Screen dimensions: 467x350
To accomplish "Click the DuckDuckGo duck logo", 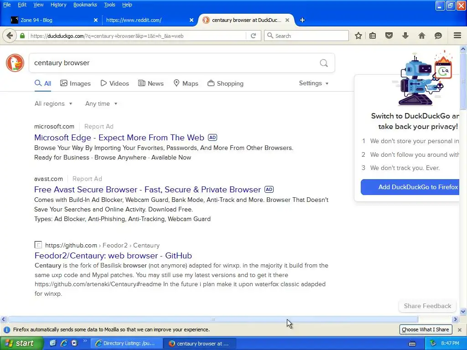I will 15,63.
